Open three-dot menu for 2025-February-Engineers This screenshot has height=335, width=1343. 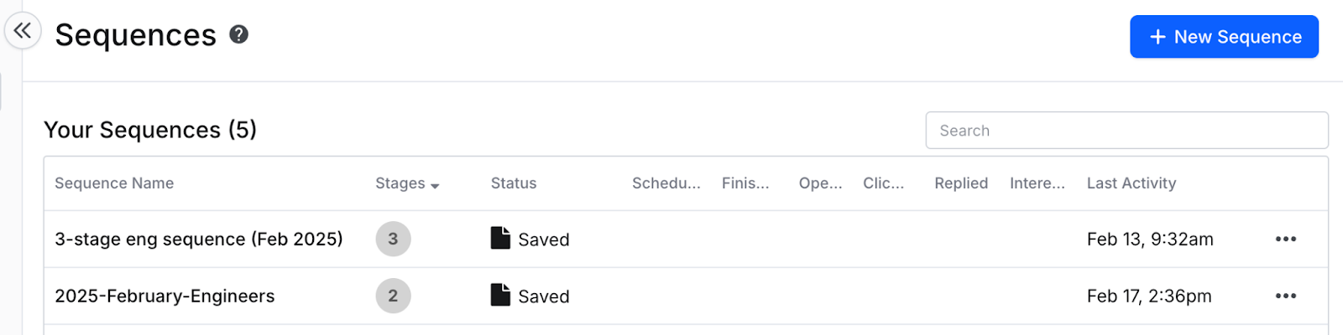pos(1285,296)
